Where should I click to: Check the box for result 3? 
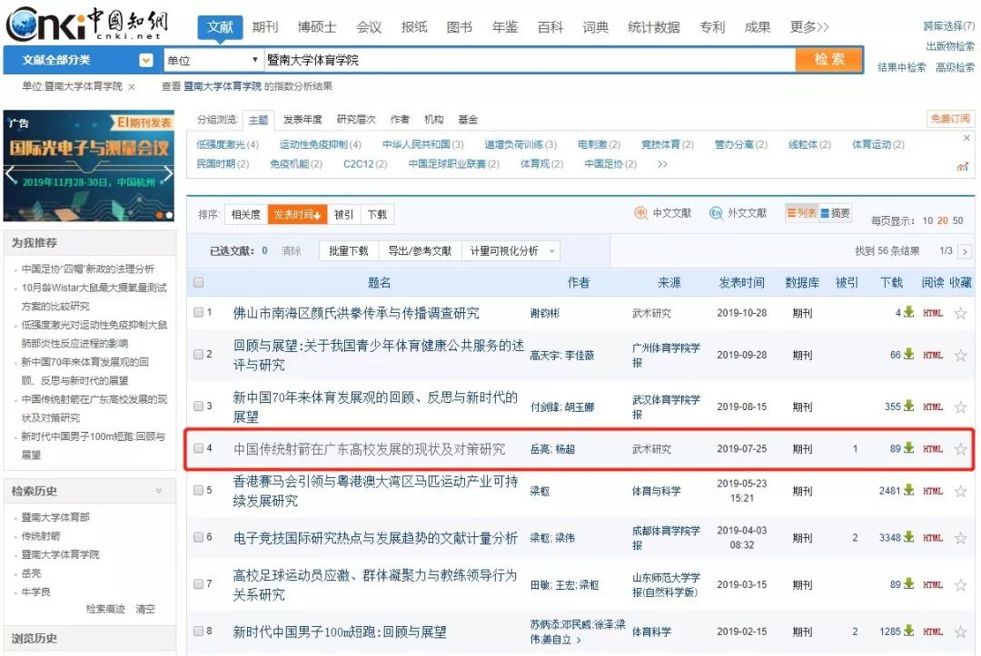198,406
